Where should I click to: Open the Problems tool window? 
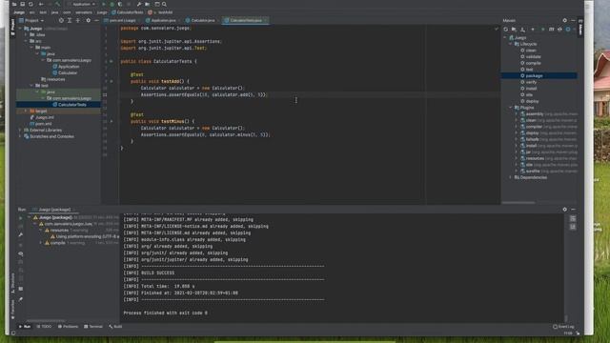point(68,327)
